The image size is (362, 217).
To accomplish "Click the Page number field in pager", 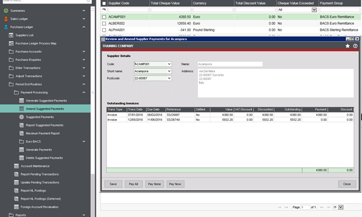I will pyautogui.click(x=305, y=207).
